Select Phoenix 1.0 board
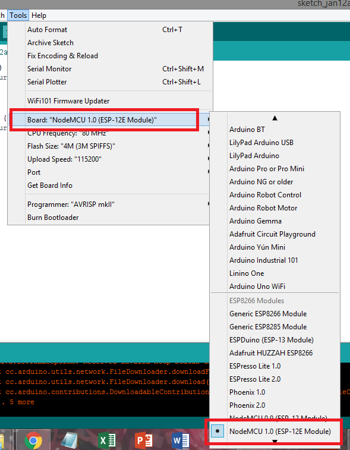The height and width of the screenshot is (450, 350). coord(275,392)
